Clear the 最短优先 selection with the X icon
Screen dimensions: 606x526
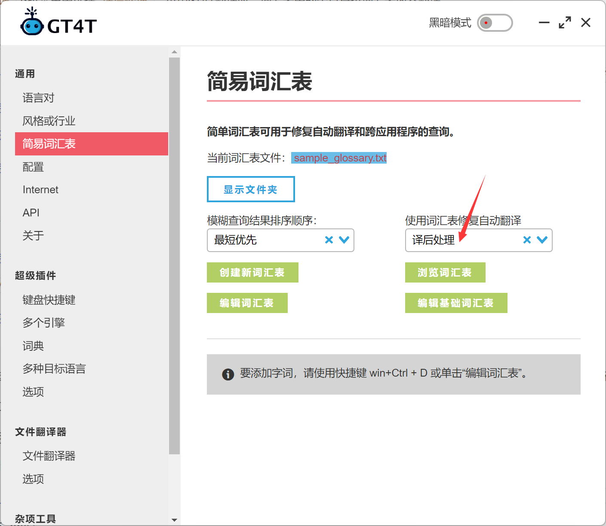[329, 240]
